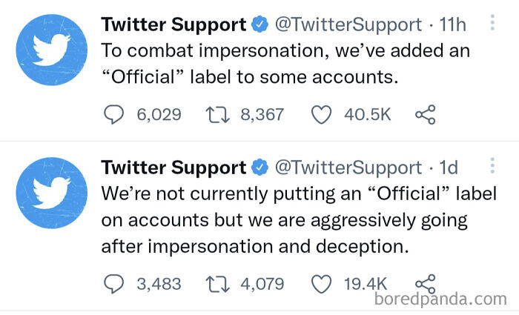Open more options menu on second tweet
This screenshot has height=315, width=519.
[x=492, y=168]
